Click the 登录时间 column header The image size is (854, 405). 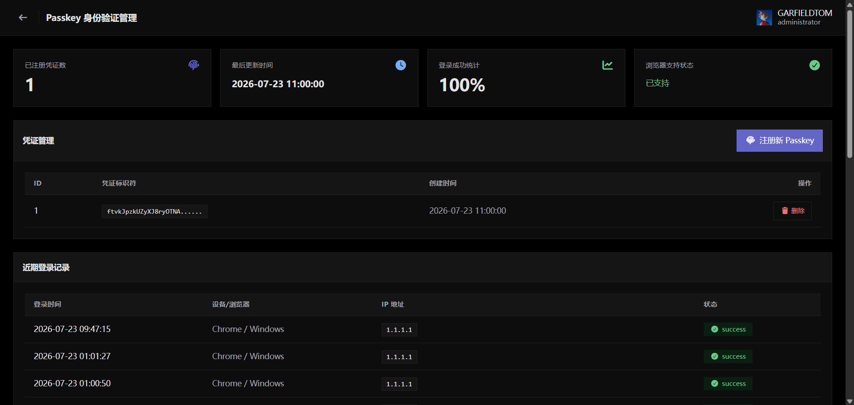coord(47,304)
